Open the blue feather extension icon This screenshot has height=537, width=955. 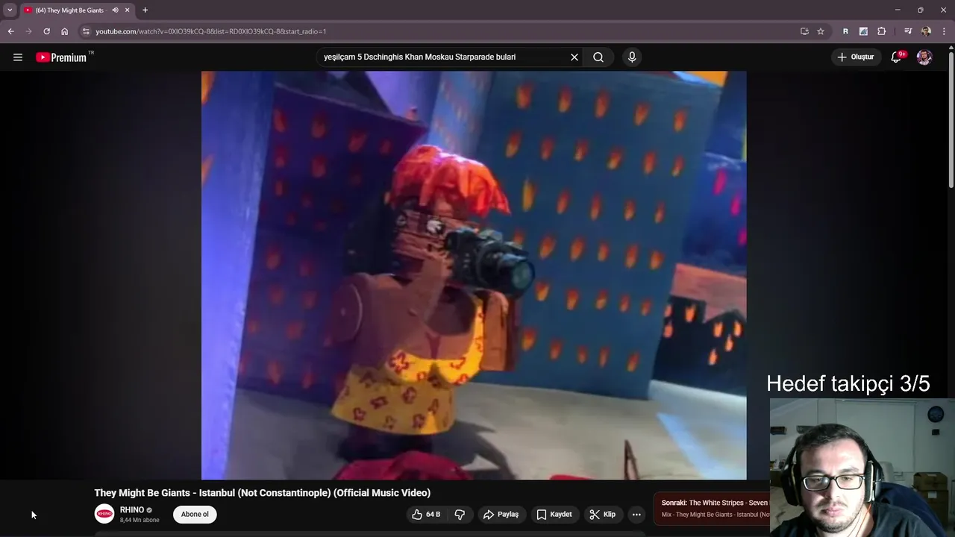click(863, 31)
